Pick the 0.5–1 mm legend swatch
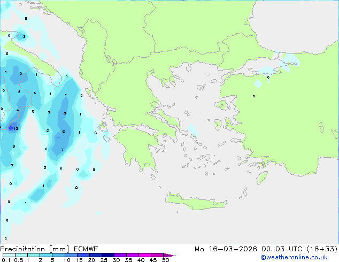 click(21, 255)
